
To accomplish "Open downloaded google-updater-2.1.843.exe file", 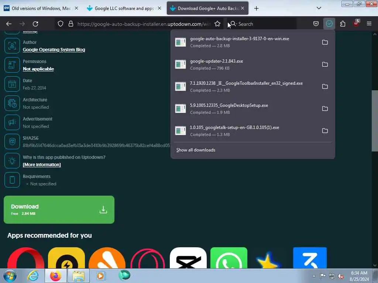I will 245,64.
